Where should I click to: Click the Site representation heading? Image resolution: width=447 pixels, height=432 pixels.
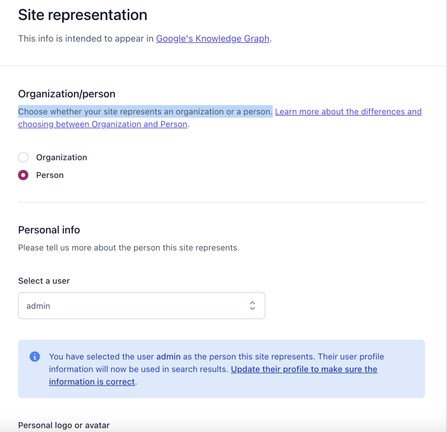(x=83, y=15)
